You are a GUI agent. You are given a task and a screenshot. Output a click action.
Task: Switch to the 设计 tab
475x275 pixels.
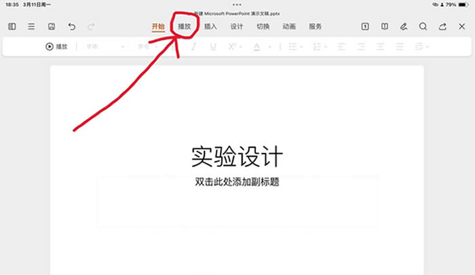[x=237, y=26]
